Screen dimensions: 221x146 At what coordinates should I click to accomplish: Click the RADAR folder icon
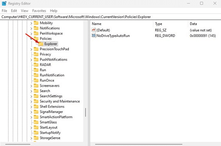click(36, 65)
